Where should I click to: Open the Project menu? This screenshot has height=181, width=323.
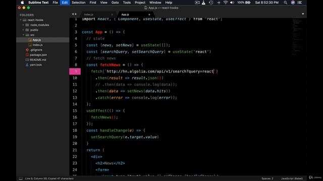tap(140, 3)
